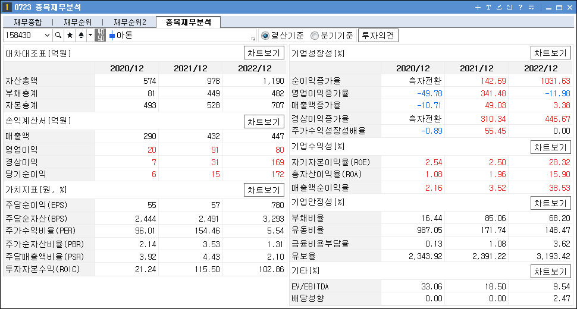Click the 유동비율 2020/12 value 987.05
Viewport: 577px width, 309px height.
[x=429, y=231]
